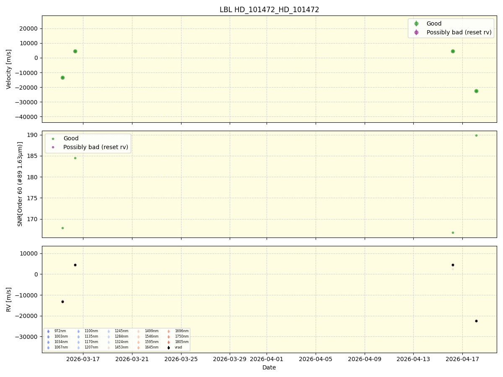Click the 1067nm legend marker
This screenshot has width=503, height=377.
pos(49,348)
